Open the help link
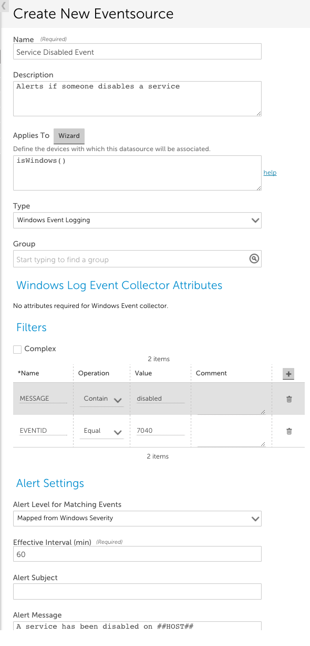310x646 pixels. (270, 173)
